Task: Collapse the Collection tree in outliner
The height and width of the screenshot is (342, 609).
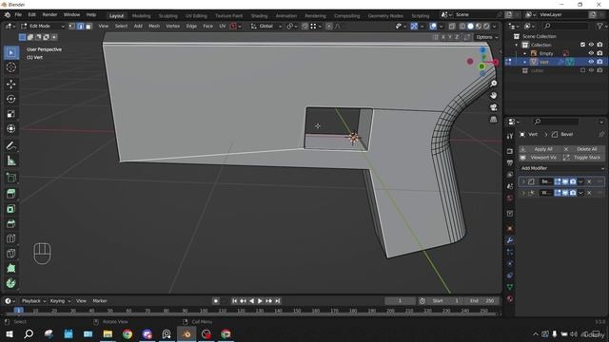Action: tap(516, 45)
